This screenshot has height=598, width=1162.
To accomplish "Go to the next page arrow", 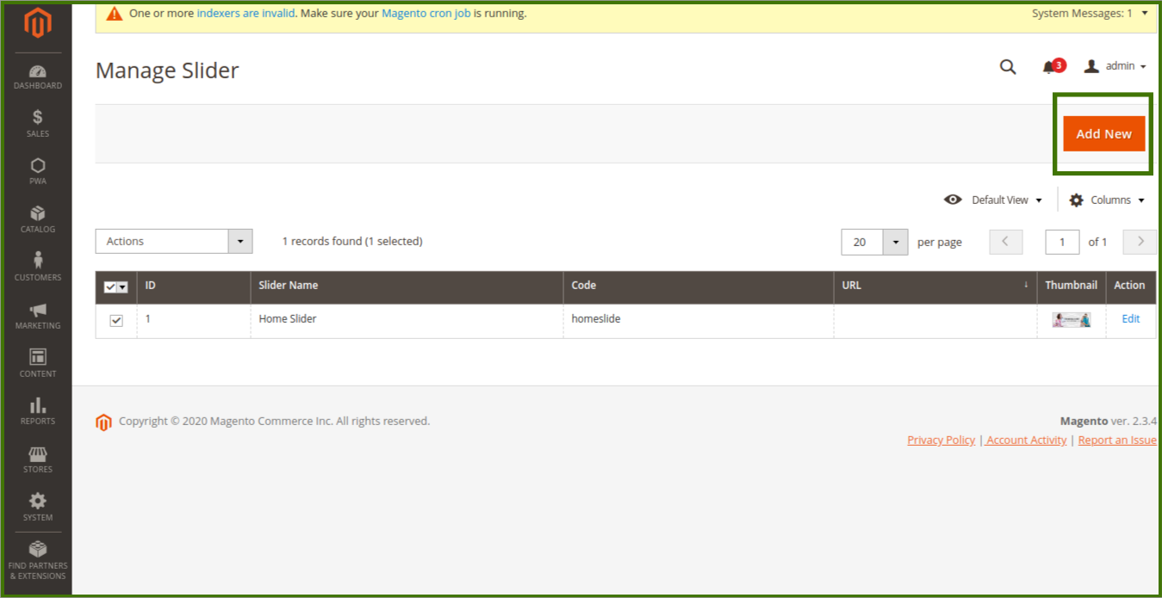I will click(x=1140, y=242).
